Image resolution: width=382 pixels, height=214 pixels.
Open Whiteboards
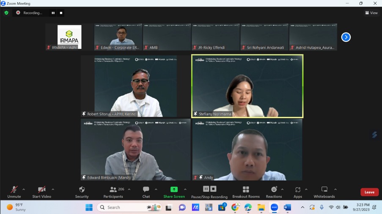click(324, 192)
